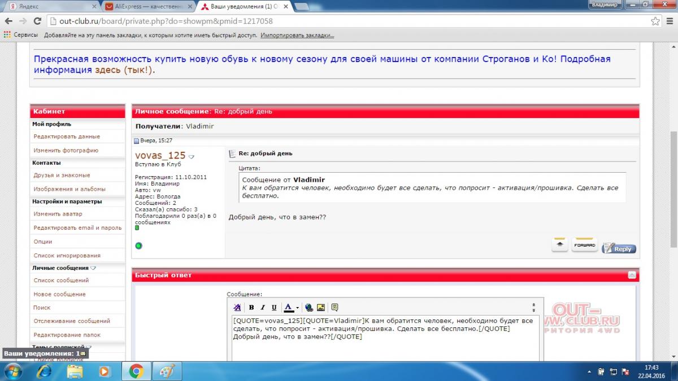
Task: Open Новое сообщение link
Action: pyautogui.click(x=59, y=294)
